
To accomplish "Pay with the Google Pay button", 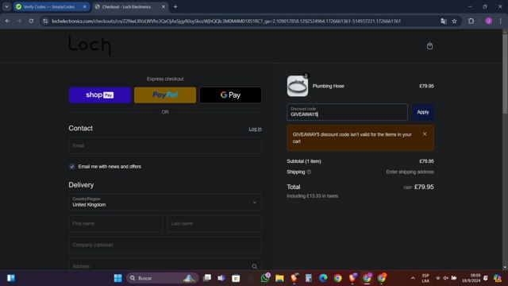I will [230, 95].
